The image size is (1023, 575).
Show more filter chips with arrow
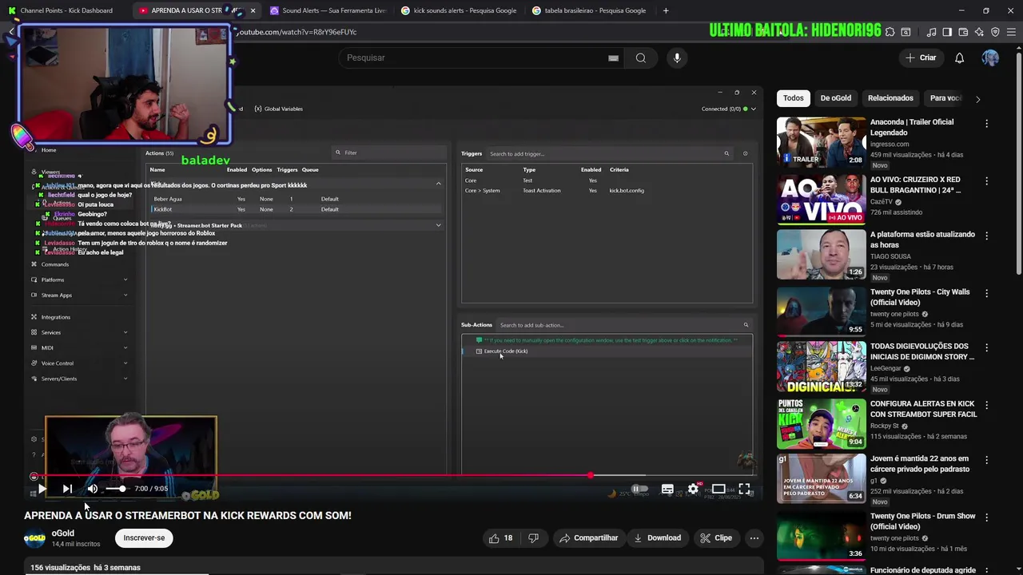977,99
